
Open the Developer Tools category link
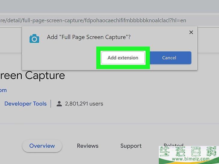pyautogui.click(x=25, y=104)
